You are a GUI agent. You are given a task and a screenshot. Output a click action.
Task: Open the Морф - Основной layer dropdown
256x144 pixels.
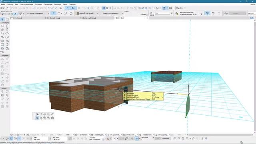[38, 13]
